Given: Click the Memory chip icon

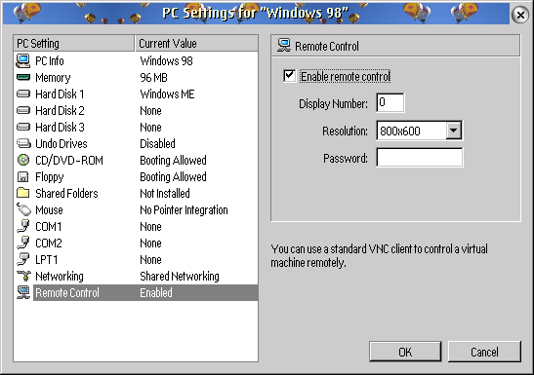Looking at the screenshot, I should 23,78.
